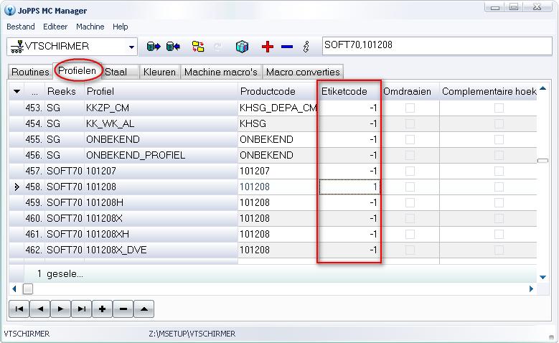Viewport: 559px width, 343px height.
Task: Select the KK_WK_AL profile cell
Action: [161, 123]
